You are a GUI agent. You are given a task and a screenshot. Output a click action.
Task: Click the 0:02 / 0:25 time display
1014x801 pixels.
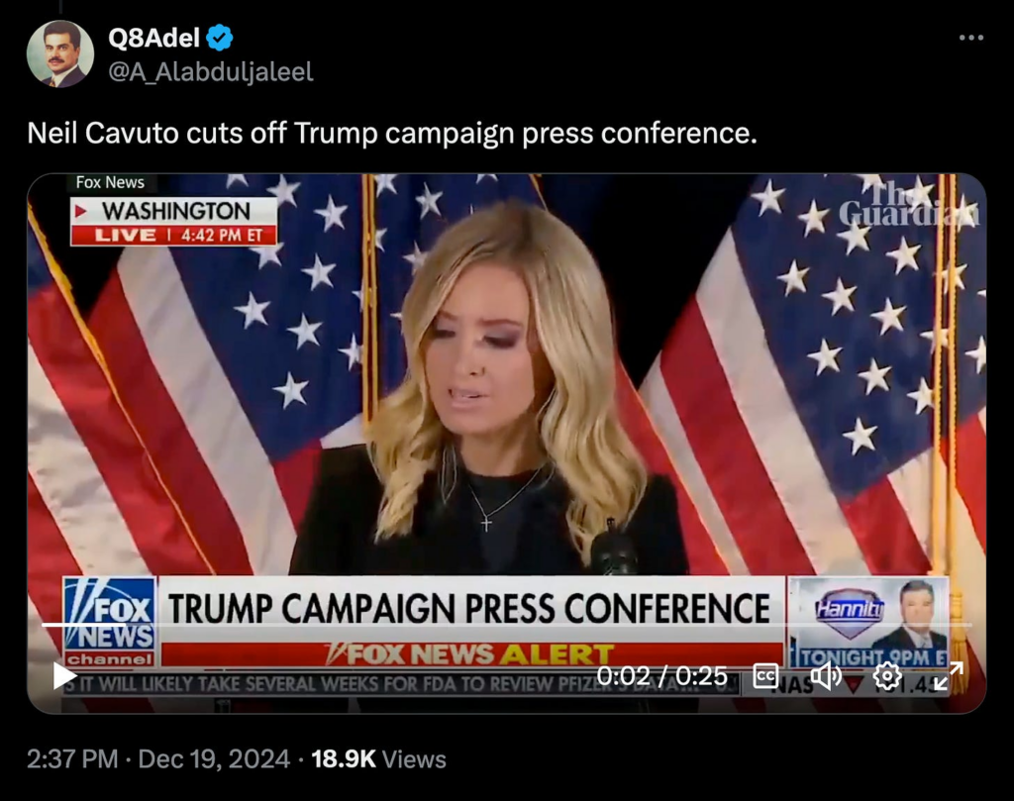(x=661, y=676)
